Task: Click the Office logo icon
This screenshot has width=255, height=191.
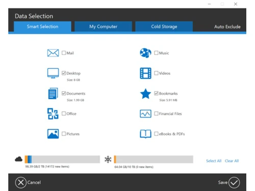Action: pos(53,114)
